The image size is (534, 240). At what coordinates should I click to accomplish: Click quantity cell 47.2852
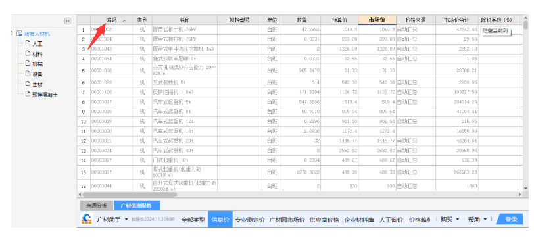[x=301, y=30]
